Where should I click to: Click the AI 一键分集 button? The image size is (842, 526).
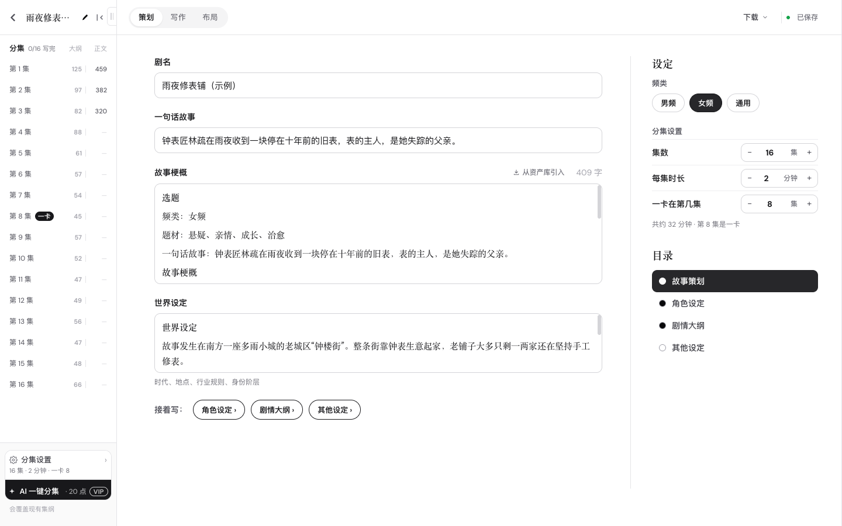pyautogui.click(x=58, y=491)
